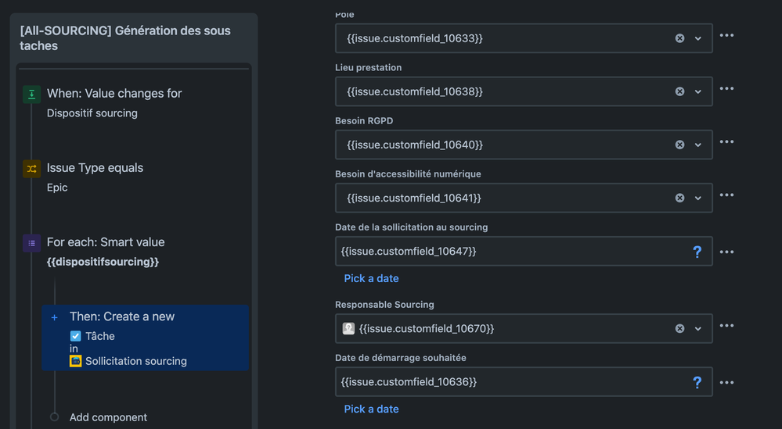The height and width of the screenshot is (429, 782).
Task: Clear the Lieu prestation field value
Action: 679,91
